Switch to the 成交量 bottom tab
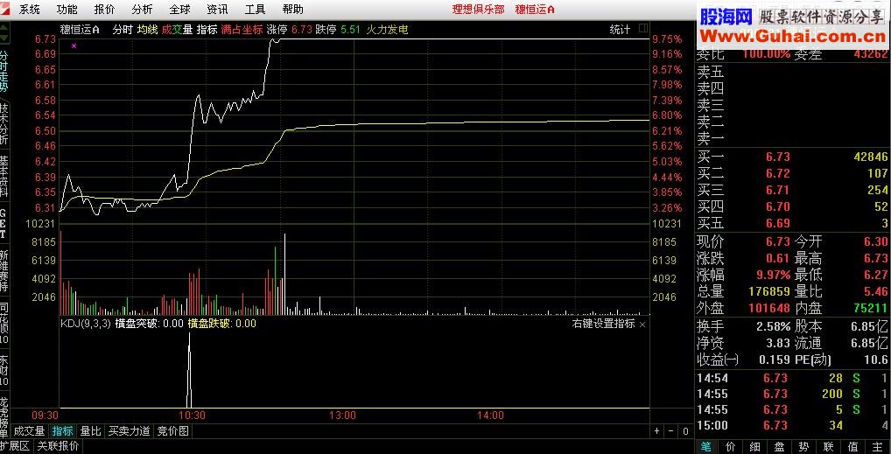Viewport: 891px width, 454px height. pos(30,431)
